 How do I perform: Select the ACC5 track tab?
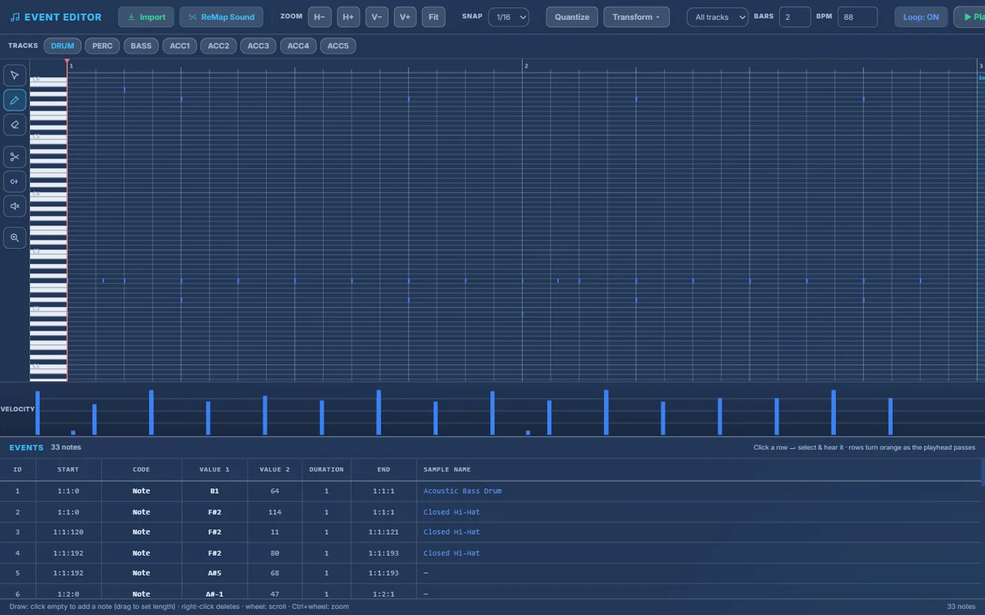point(338,46)
